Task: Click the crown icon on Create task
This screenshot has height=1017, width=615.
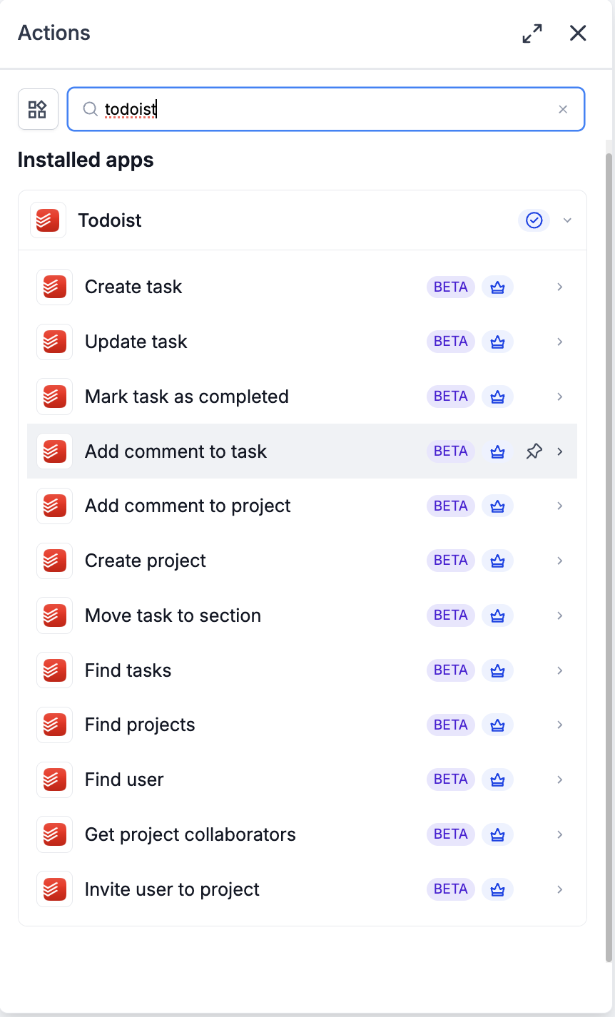Action: (498, 287)
